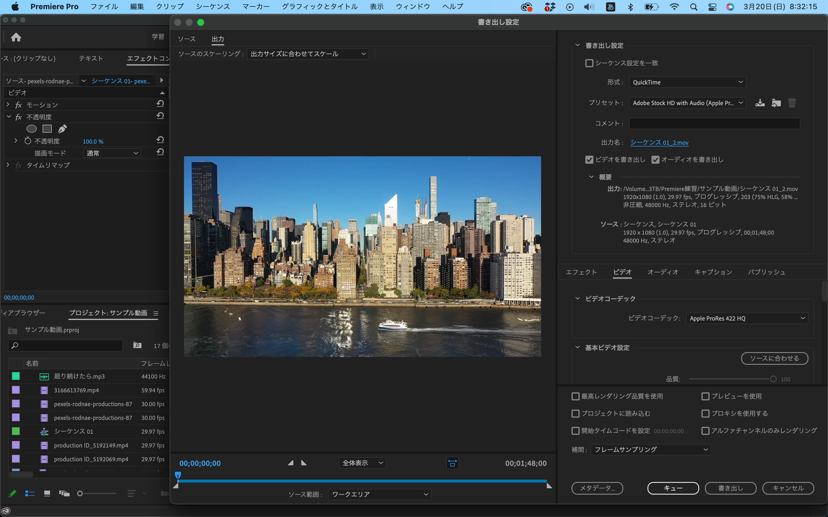Click the delete preset trash icon
This screenshot has width=828, height=517.
click(792, 103)
